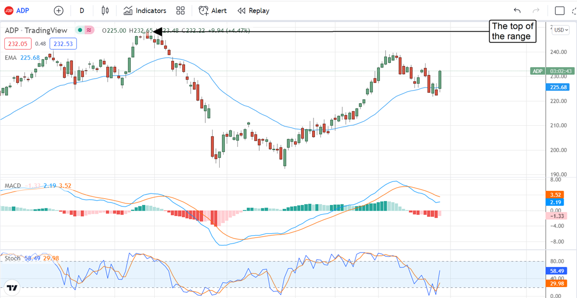Click the grayed-out redo arrow
The image size is (577, 298).
[537, 11]
